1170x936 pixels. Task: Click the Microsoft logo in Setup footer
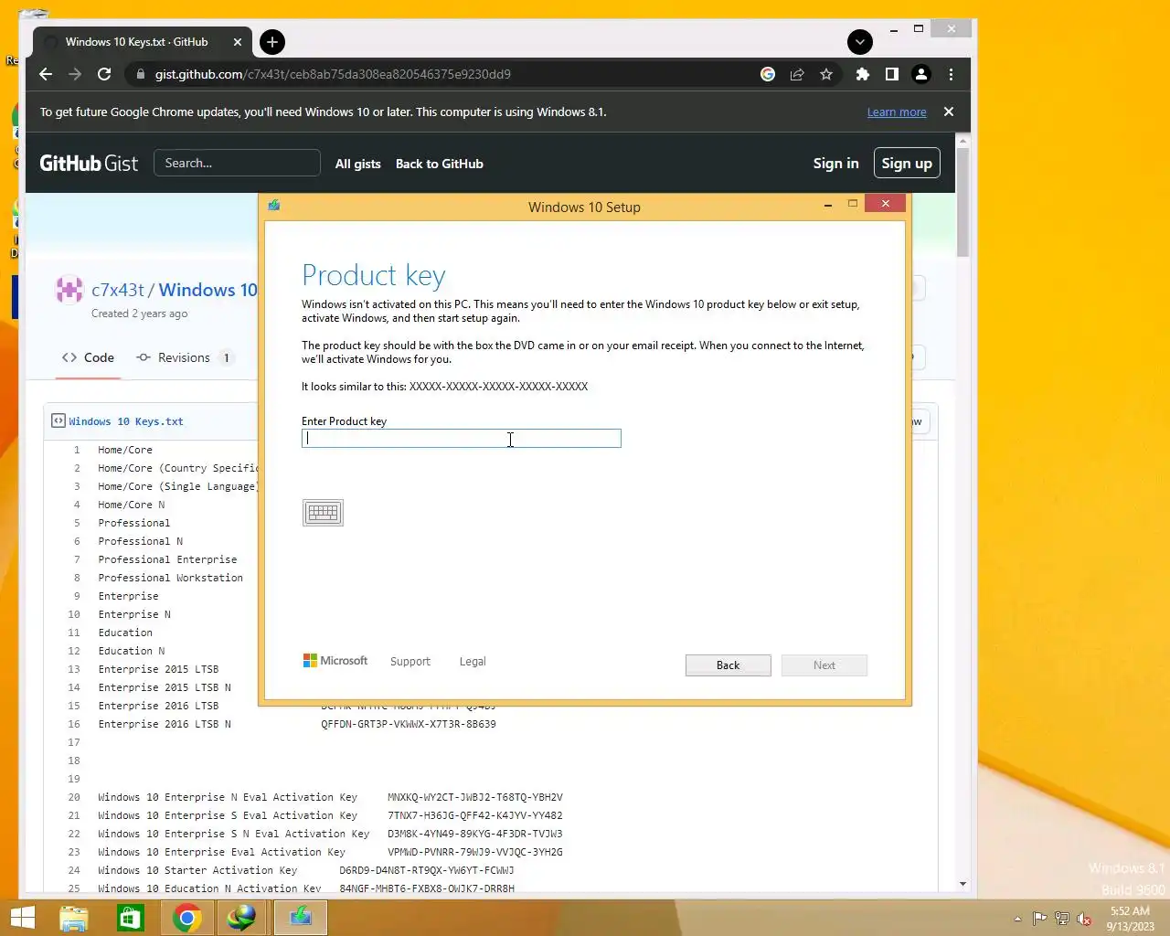(335, 661)
